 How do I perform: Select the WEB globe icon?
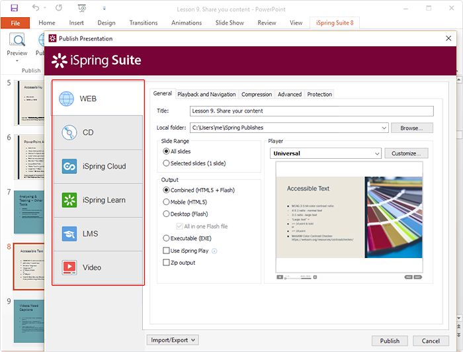click(66, 99)
